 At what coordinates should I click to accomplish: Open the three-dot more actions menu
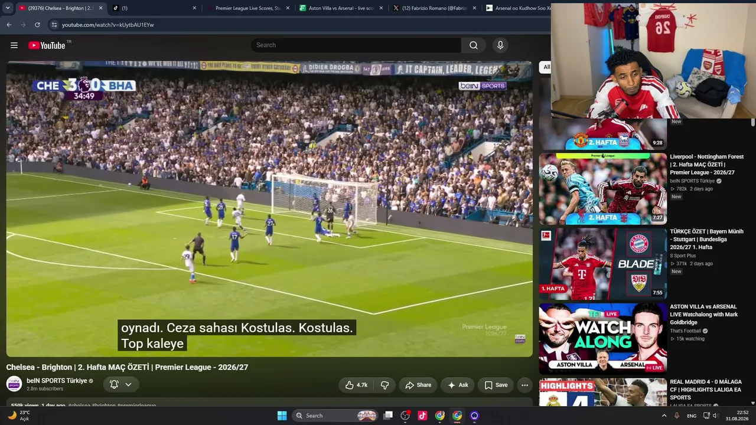click(524, 385)
